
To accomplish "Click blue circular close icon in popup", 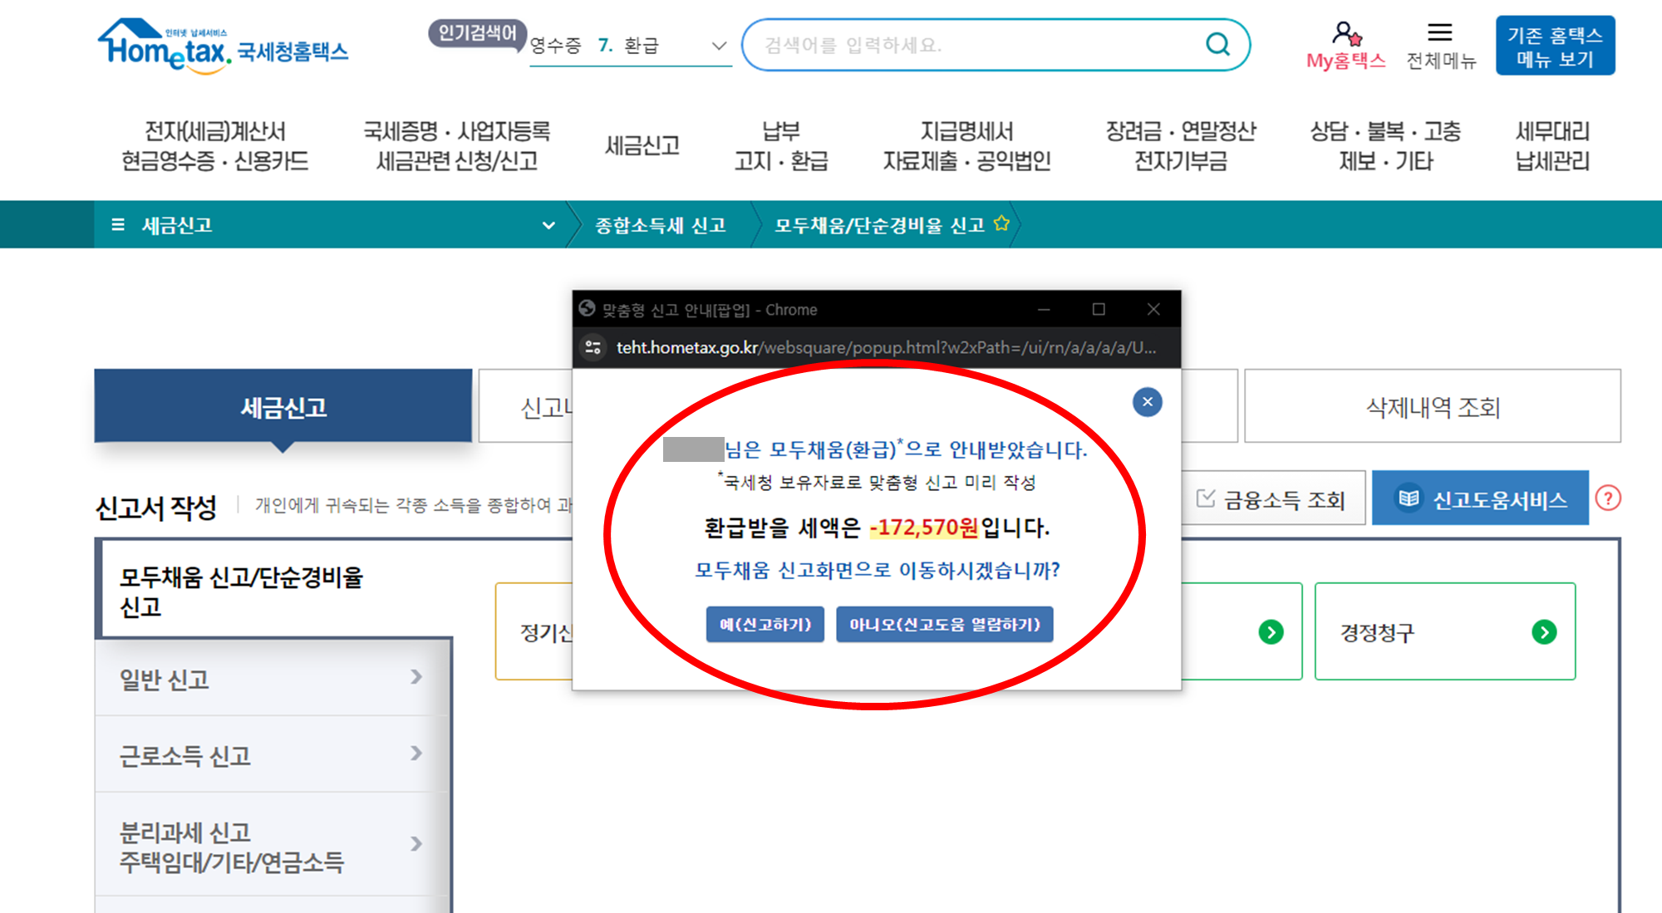I will coord(1147,402).
